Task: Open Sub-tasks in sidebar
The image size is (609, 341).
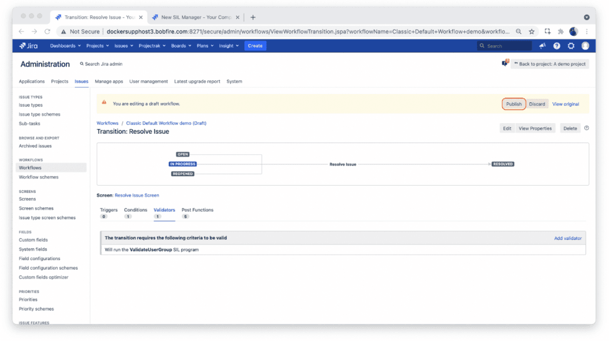Action: pos(30,124)
